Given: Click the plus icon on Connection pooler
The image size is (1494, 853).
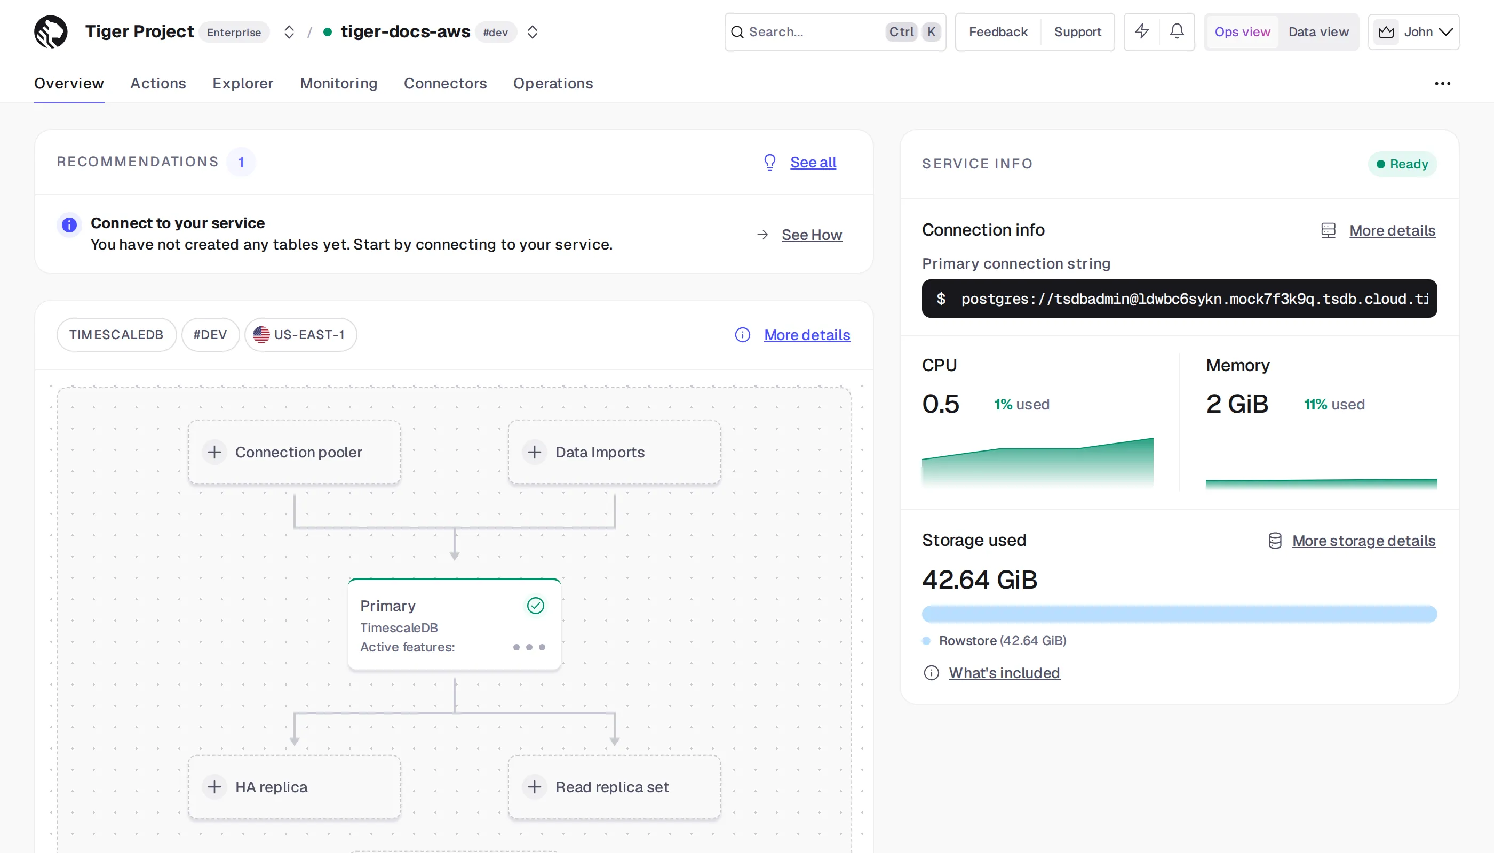Looking at the screenshot, I should pos(214,452).
